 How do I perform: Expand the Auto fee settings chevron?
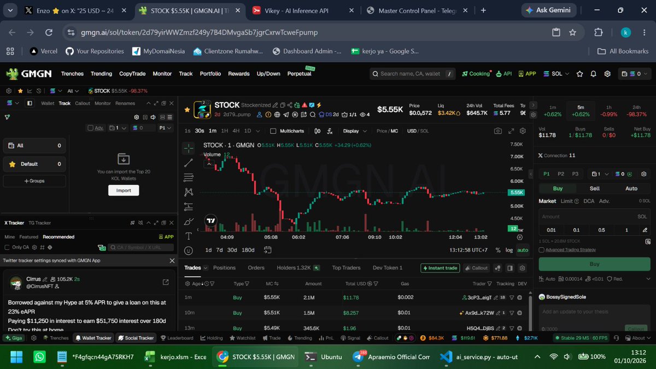coord(648,279)
